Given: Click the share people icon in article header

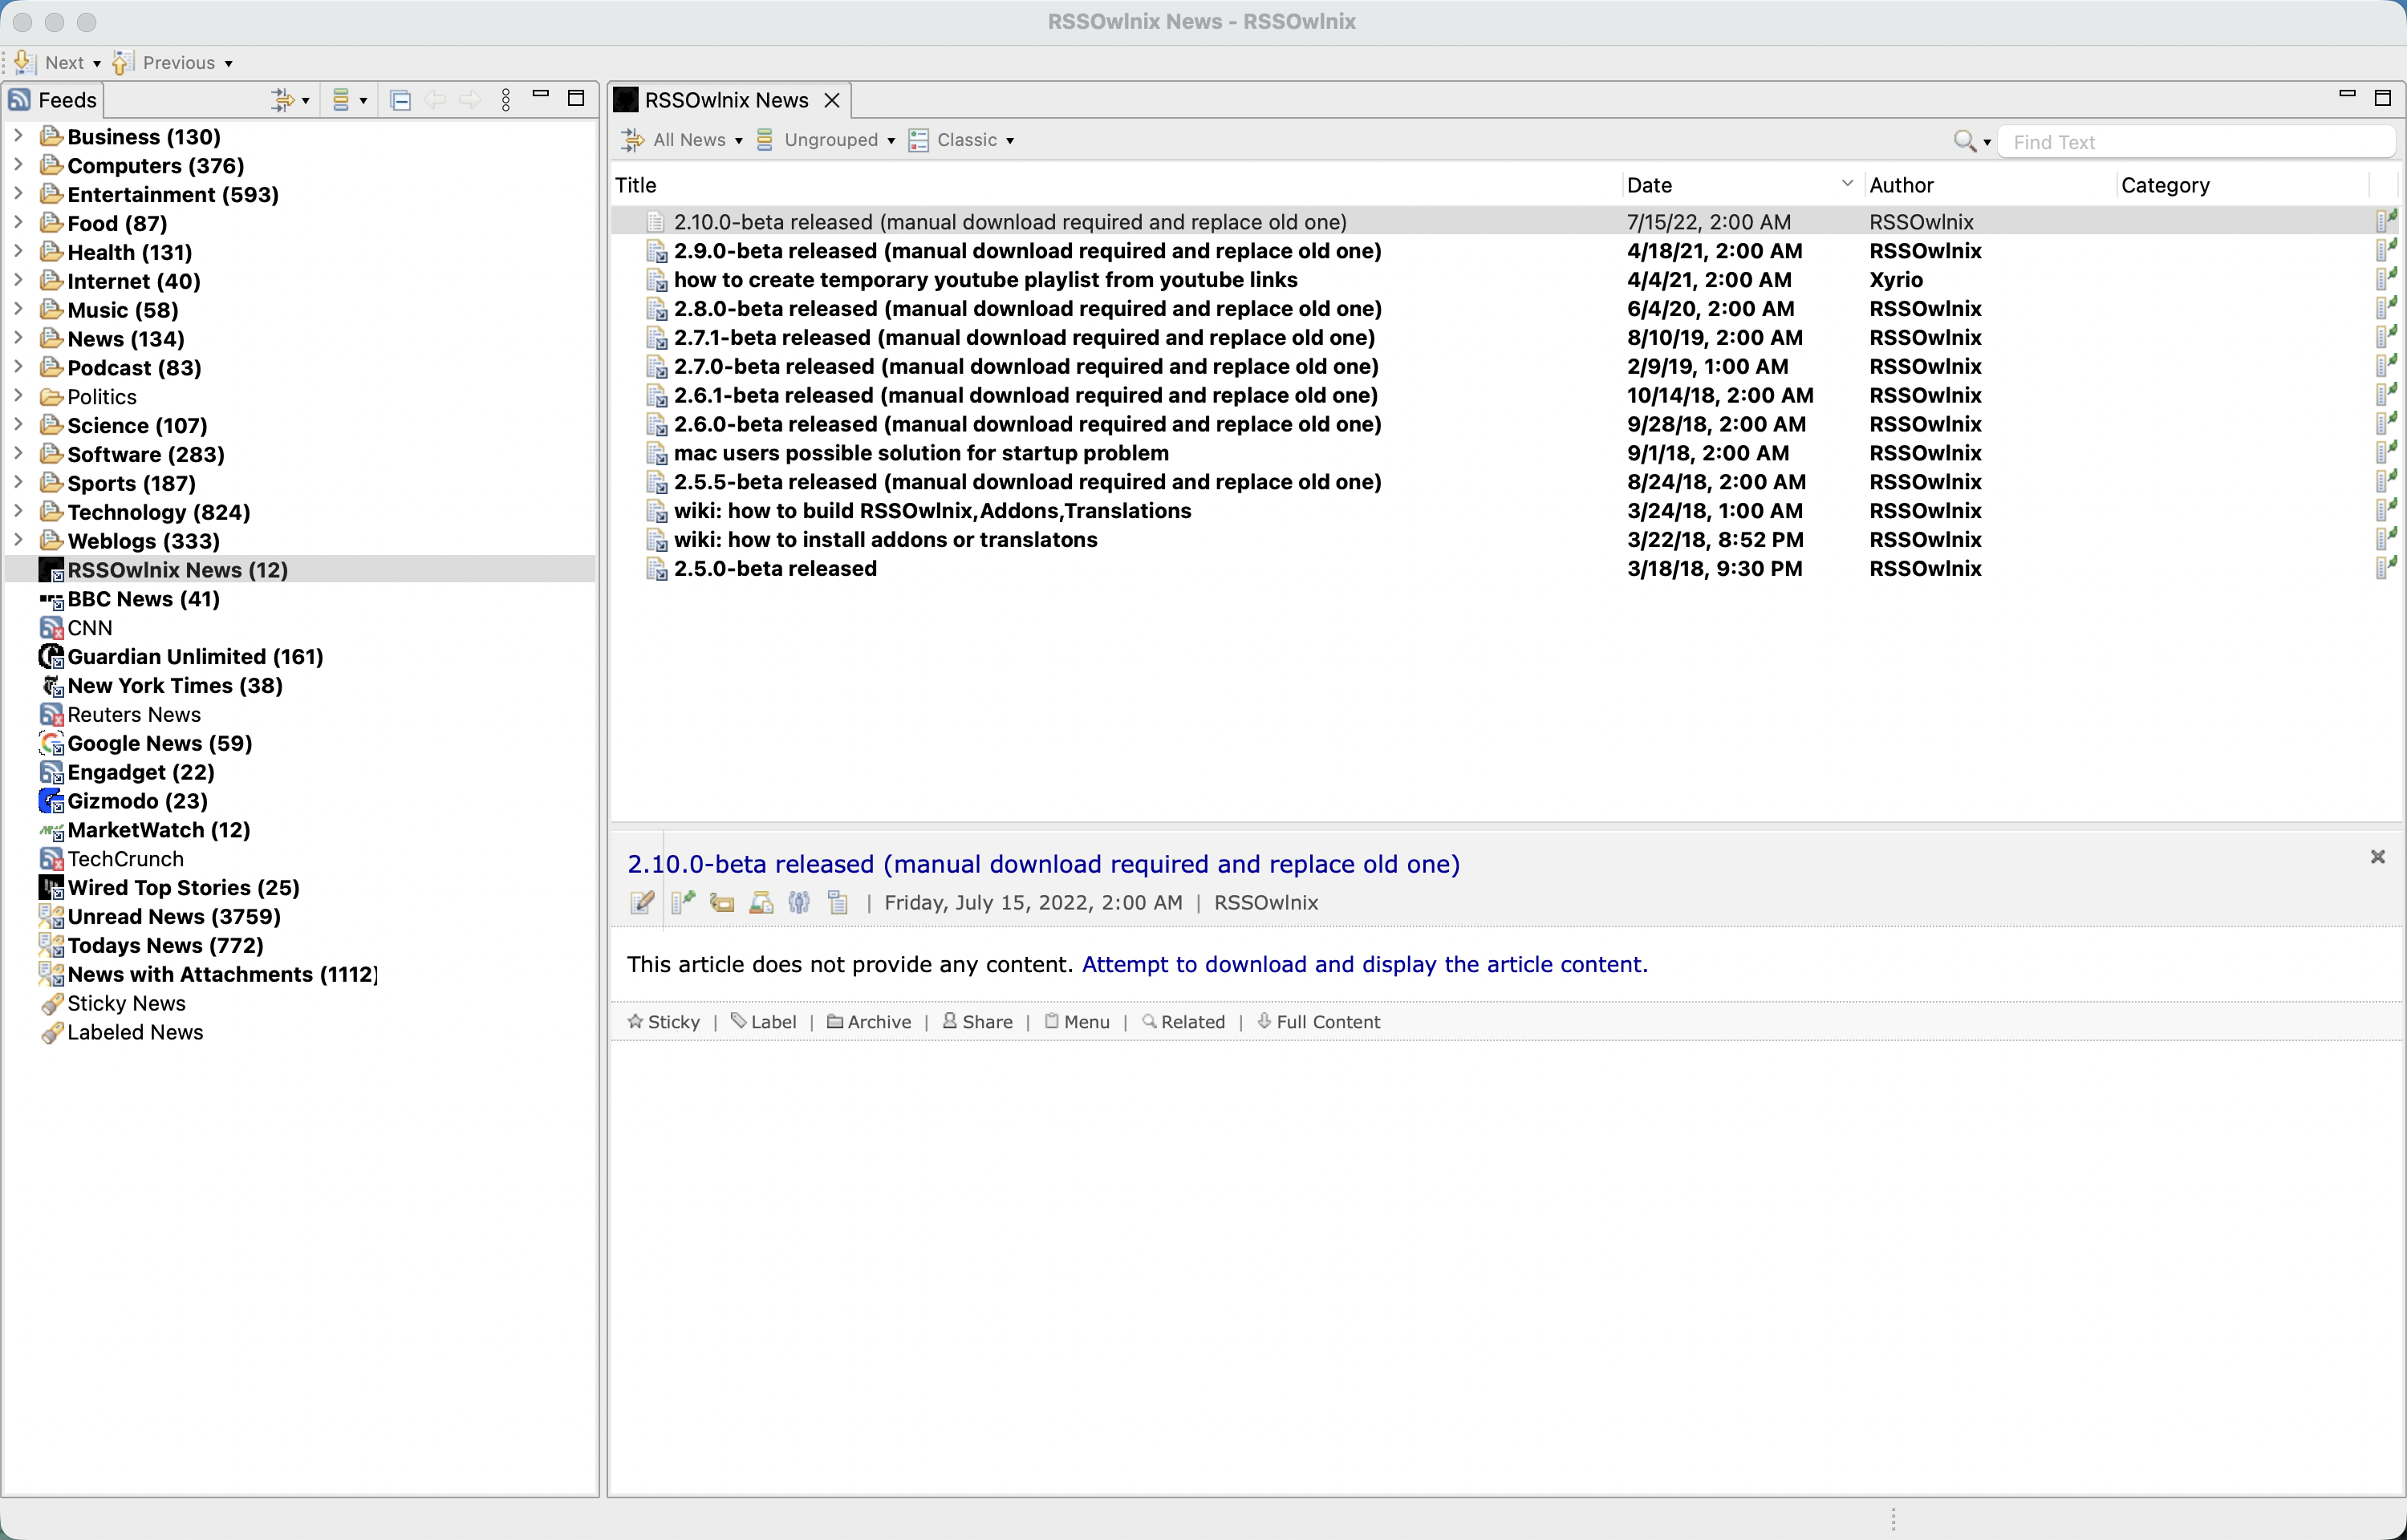Looking at the screenshot, I should [x=799, y=902].
